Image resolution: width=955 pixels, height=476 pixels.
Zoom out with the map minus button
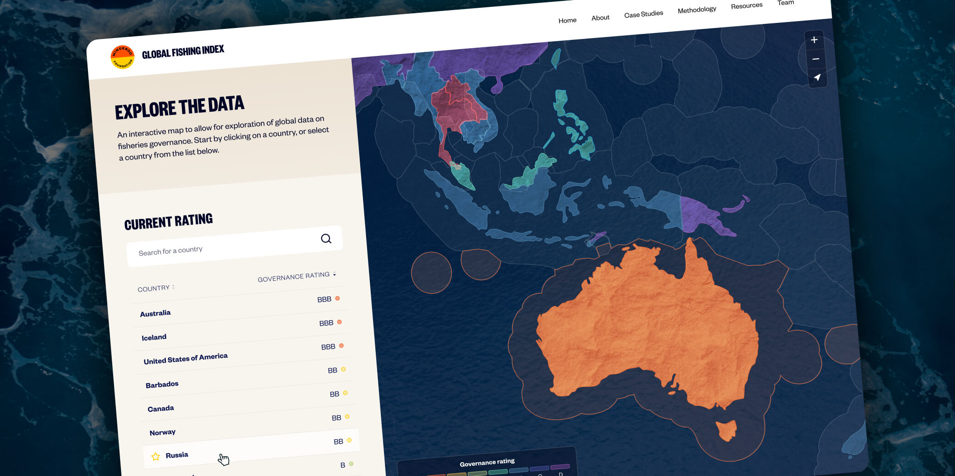point(816,59)
